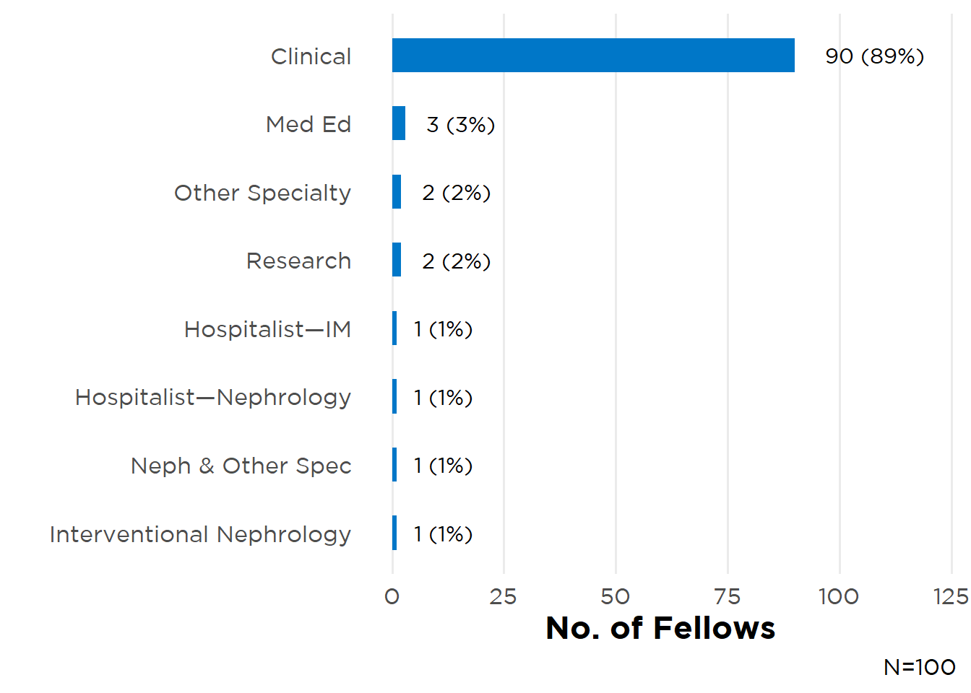Select the Med Ed bar

[399, 123]
